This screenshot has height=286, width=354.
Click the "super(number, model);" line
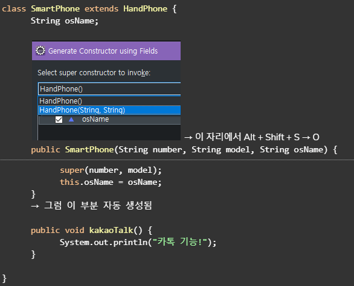click(x=111, y=170)
